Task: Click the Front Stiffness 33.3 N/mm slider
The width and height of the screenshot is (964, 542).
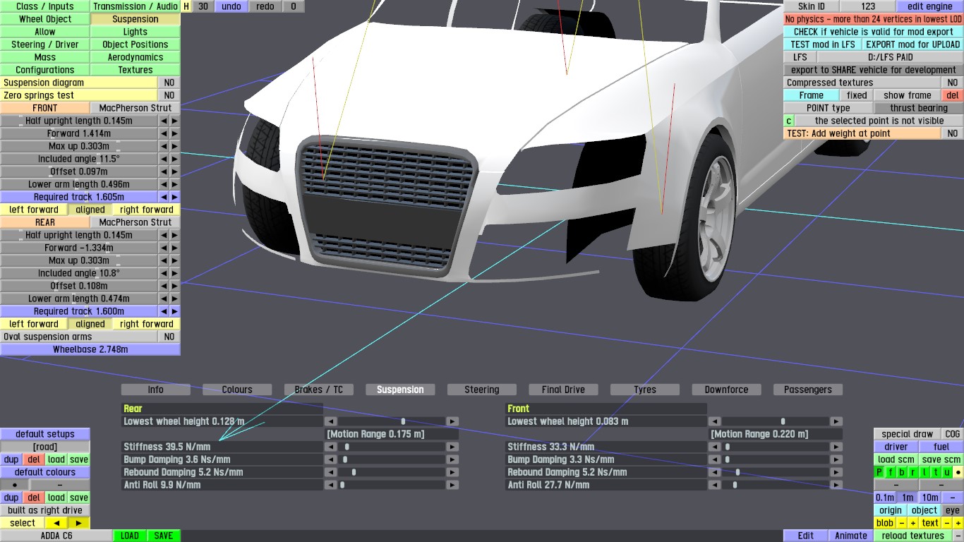Action: [x=775, y=447]
